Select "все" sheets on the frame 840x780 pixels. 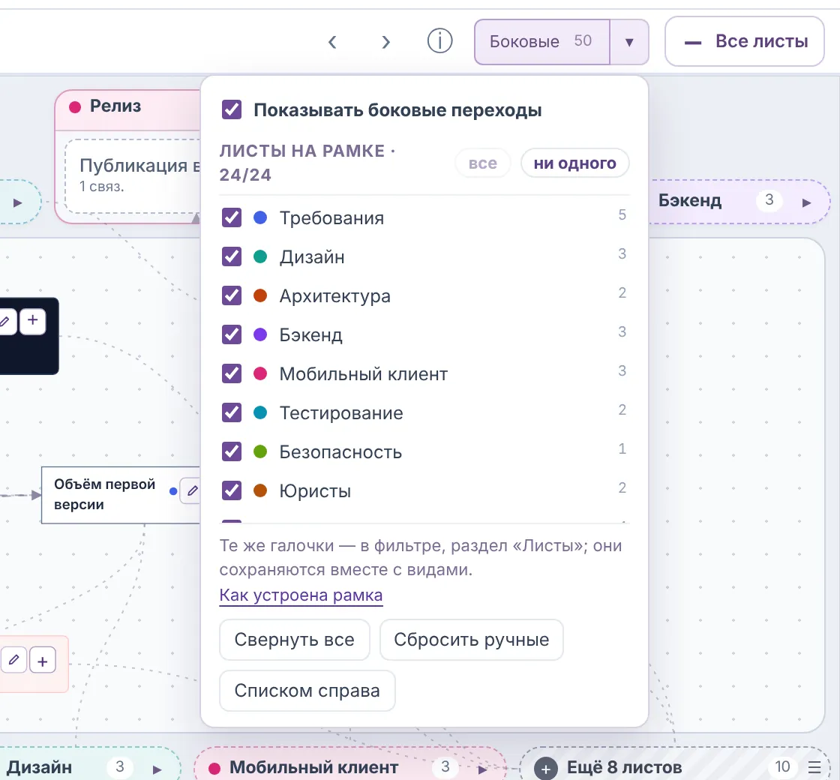(483, 163)
